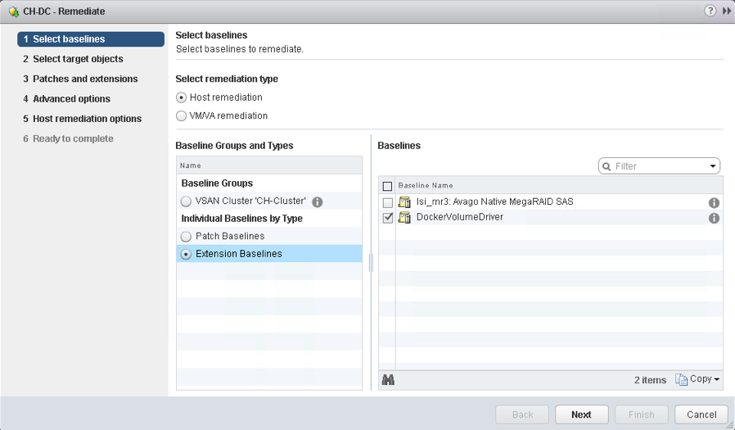
Task: Uncheck the DockerVolumeDriver checkbox
Action: pyautogui.click(x=388, y=218)
